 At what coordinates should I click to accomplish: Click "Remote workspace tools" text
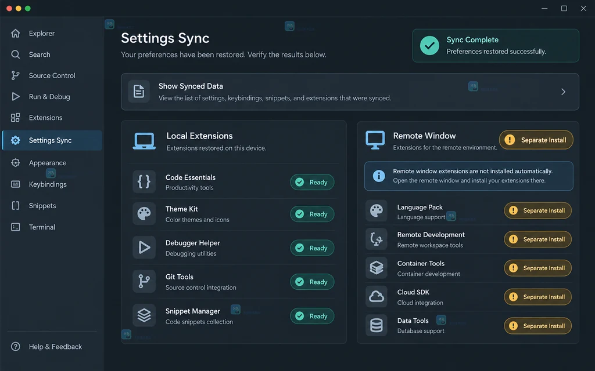click(x=430, y=245)
